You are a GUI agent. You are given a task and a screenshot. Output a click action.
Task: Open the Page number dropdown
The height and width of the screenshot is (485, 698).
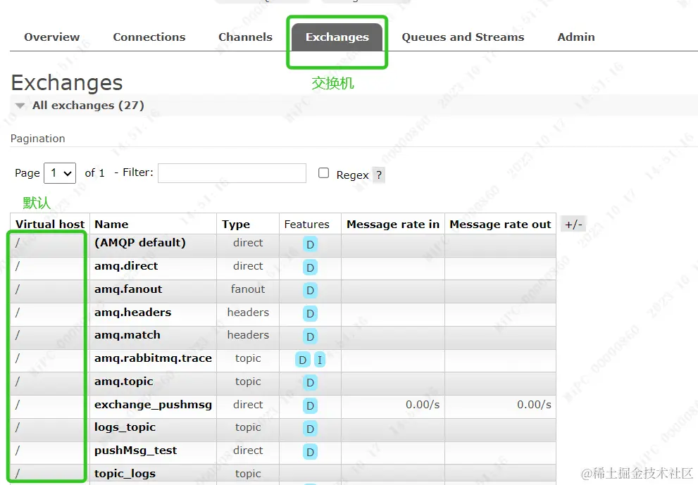60,173
